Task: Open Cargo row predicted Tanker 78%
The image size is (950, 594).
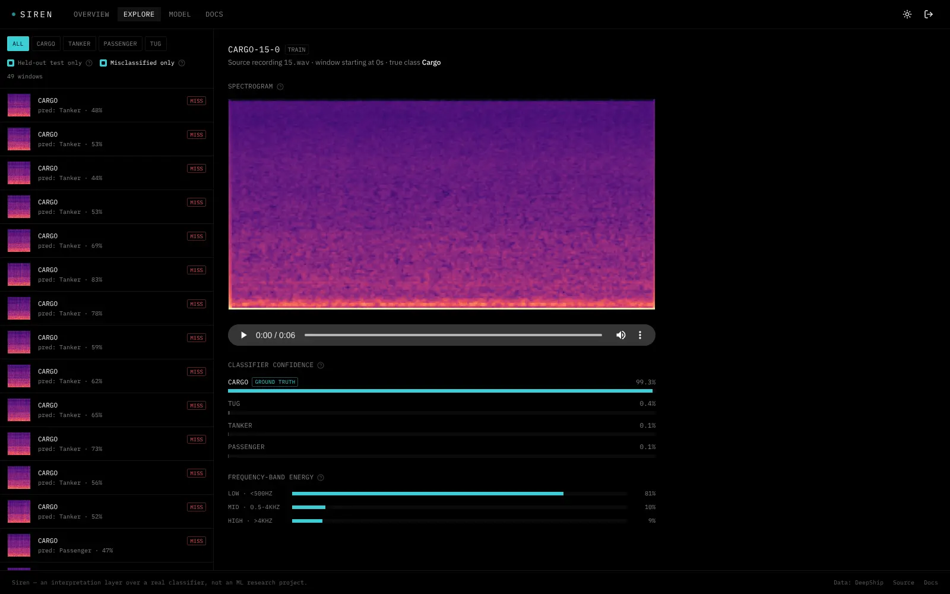Action: coord(107,308)
